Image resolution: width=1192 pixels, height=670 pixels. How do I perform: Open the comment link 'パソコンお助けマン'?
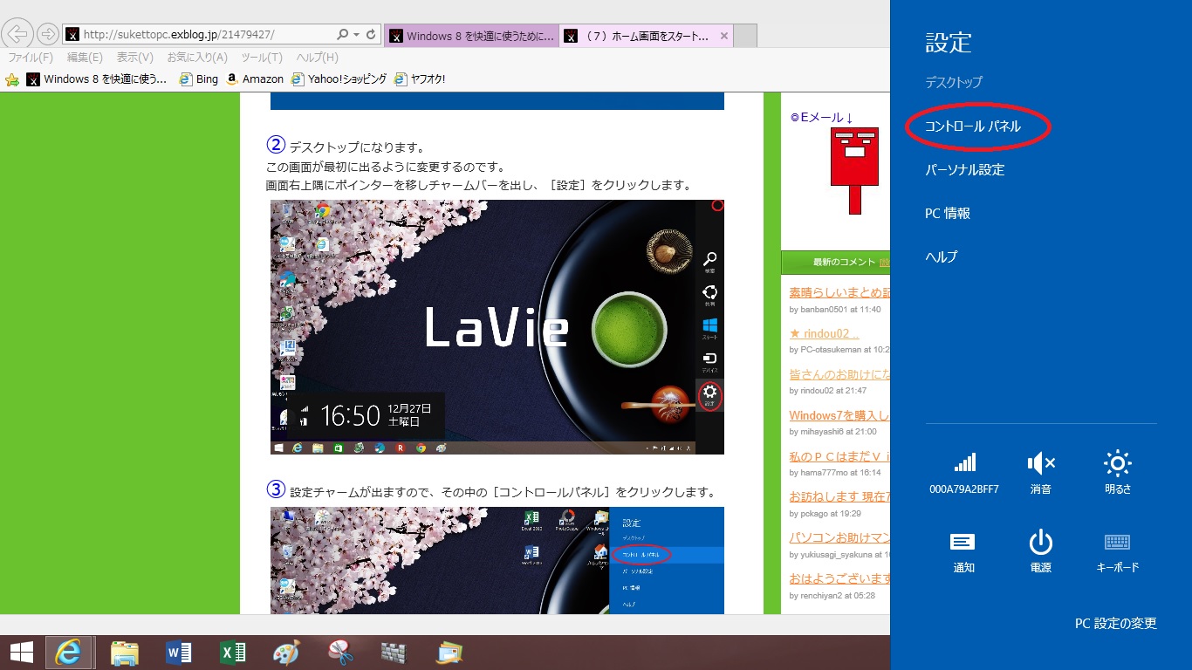(839, 538)
